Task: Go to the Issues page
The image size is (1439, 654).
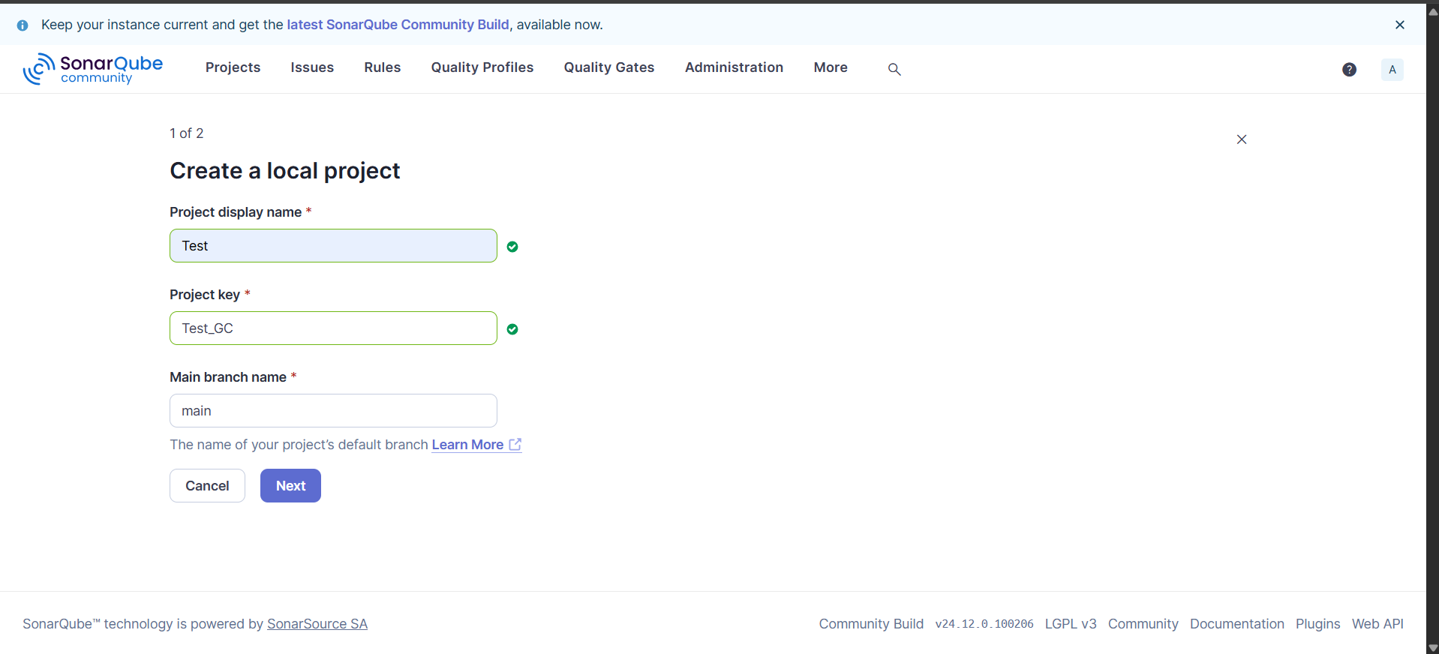Action: [x=312, y=67]
